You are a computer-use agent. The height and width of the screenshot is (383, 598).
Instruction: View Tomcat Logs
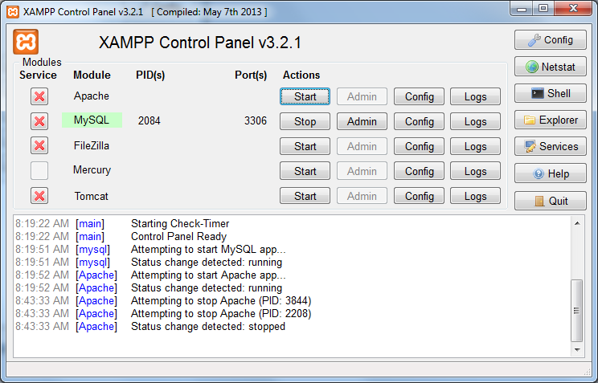[x=475, y=196]
